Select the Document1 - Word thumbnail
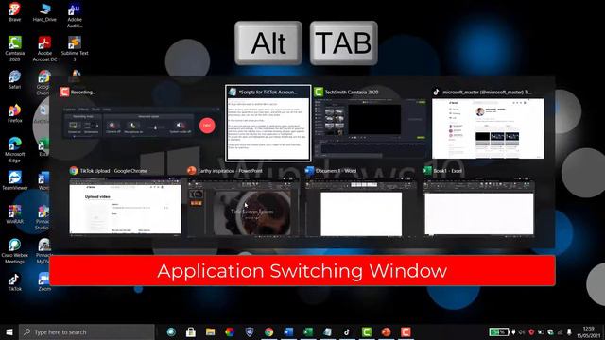Viewport: 605px width, 340px height. (x=361, y=202)
